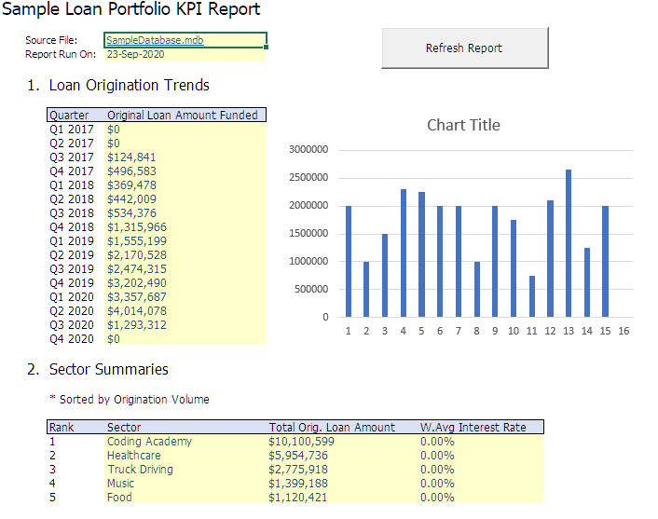Open the SampleDatabase.mdb source file link
The height and width of the screenshot is (519, 658).
click(x=155, y=40)
